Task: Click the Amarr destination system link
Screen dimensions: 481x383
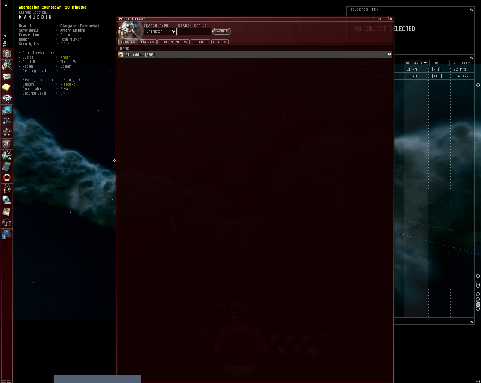Action: 65,57
